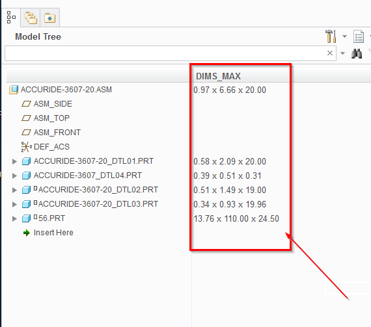Focus the Model Tree search field
Screen dimensions: 371x327
[x=171, y=53]
